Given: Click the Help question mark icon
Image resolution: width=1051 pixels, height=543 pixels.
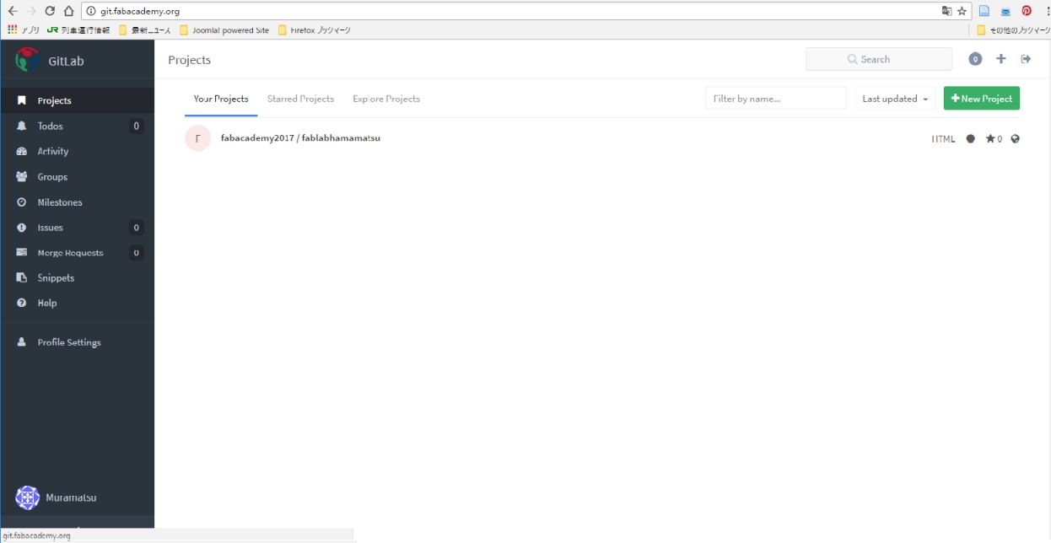Looking at the screenshot, I should [x=22, y=303].
